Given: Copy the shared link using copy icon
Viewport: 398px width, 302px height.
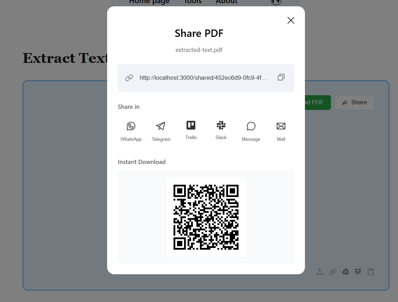Looking at the screenshot, I should (281, 77).
